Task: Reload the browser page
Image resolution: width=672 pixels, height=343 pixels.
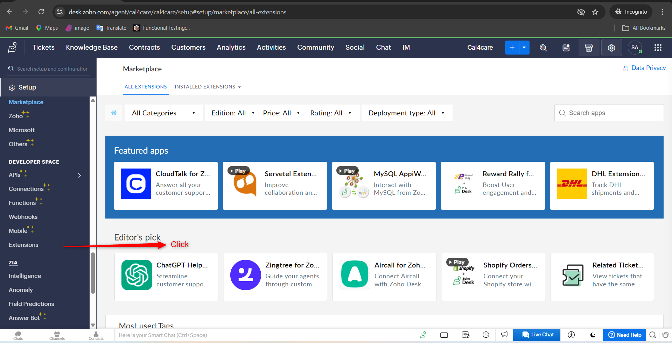Action: point(41,12)
